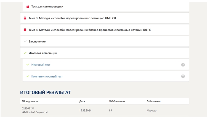Screen dimensions: 210x119
Task: Open the help question mark for Итоговый тест
Action: [183, 65]
